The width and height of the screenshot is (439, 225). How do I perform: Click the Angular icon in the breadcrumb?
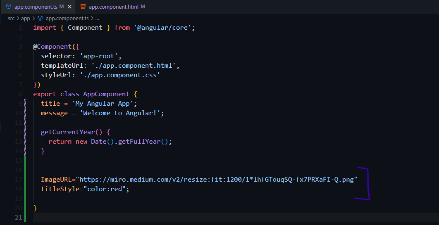[x=40, y=19]
